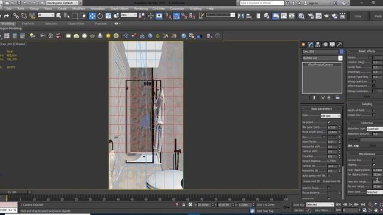Enable the motion blur checkbox
Screen dimensions: 383x215
[374, 115]
